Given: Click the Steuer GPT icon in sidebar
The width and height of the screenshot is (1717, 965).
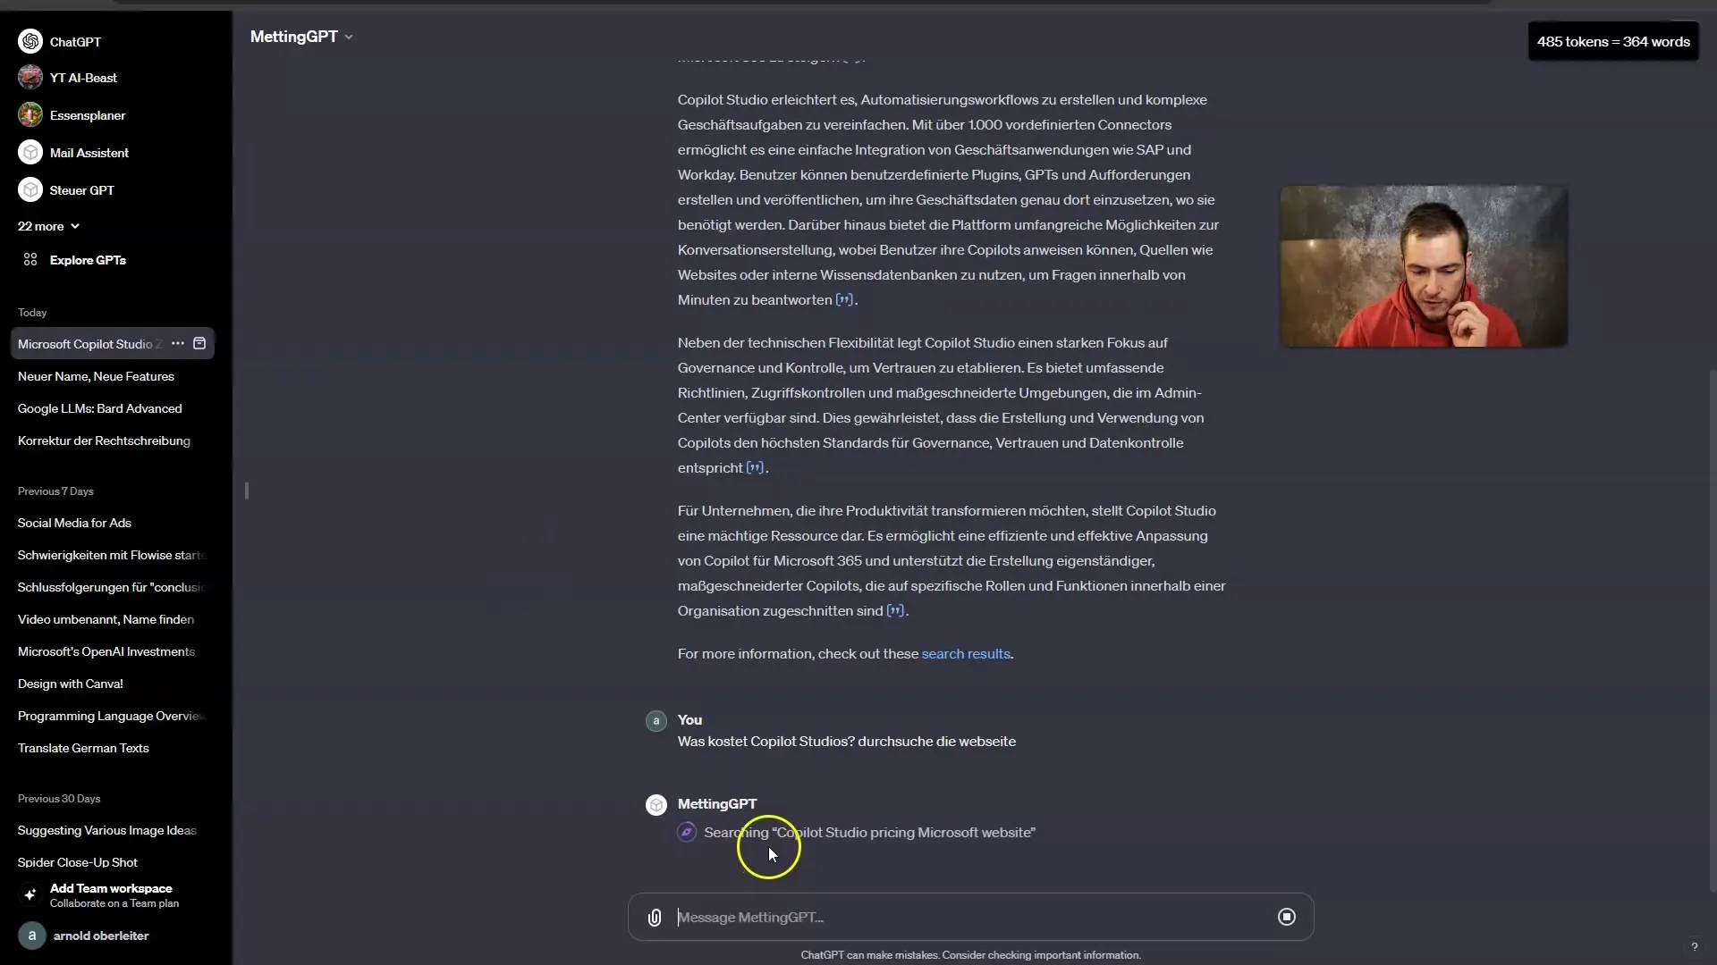Looking at the screenshot, I should point(30,189).
